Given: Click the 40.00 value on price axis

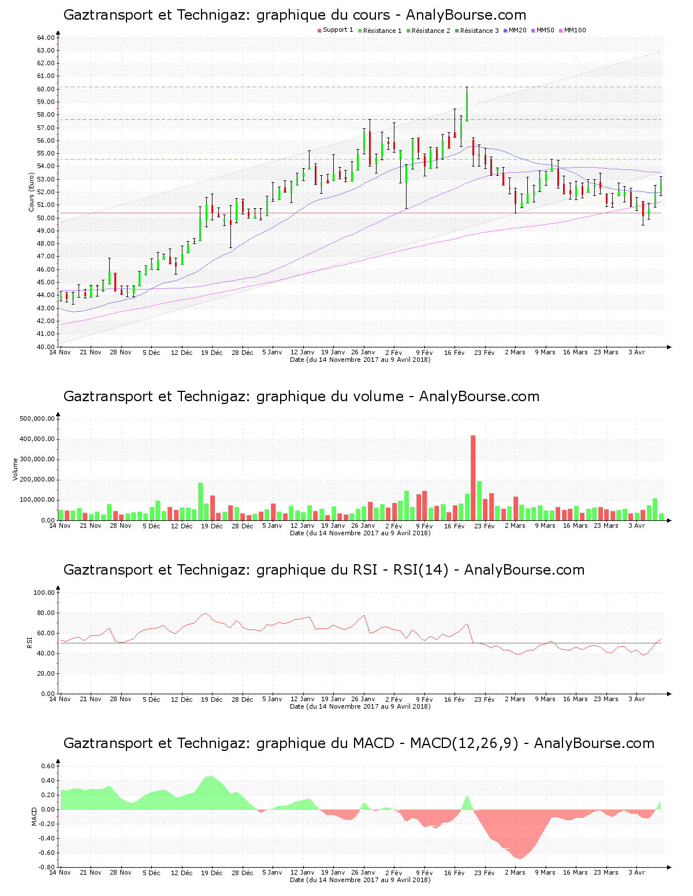Looking at the screenshot, I should coord(46,347).
